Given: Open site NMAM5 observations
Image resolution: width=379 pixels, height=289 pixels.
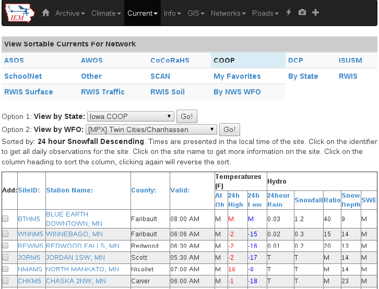Looking at the screenshot, I should (x=30, y=269).
